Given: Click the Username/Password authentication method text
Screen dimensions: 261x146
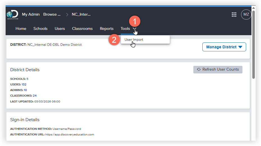Looking at the screenshot, I should click(67, 129).
